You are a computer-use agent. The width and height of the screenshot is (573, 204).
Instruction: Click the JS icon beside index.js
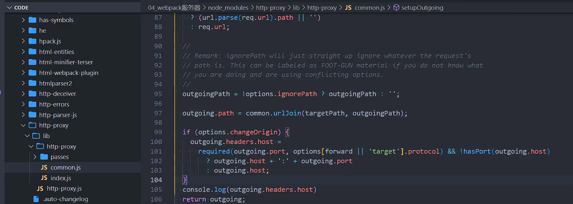pos(44,178)
